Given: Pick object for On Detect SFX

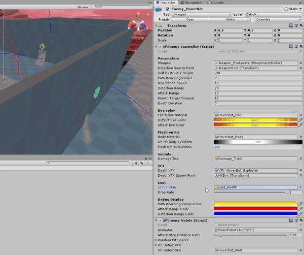Looking at the screenshot, I should pos(300,250).
